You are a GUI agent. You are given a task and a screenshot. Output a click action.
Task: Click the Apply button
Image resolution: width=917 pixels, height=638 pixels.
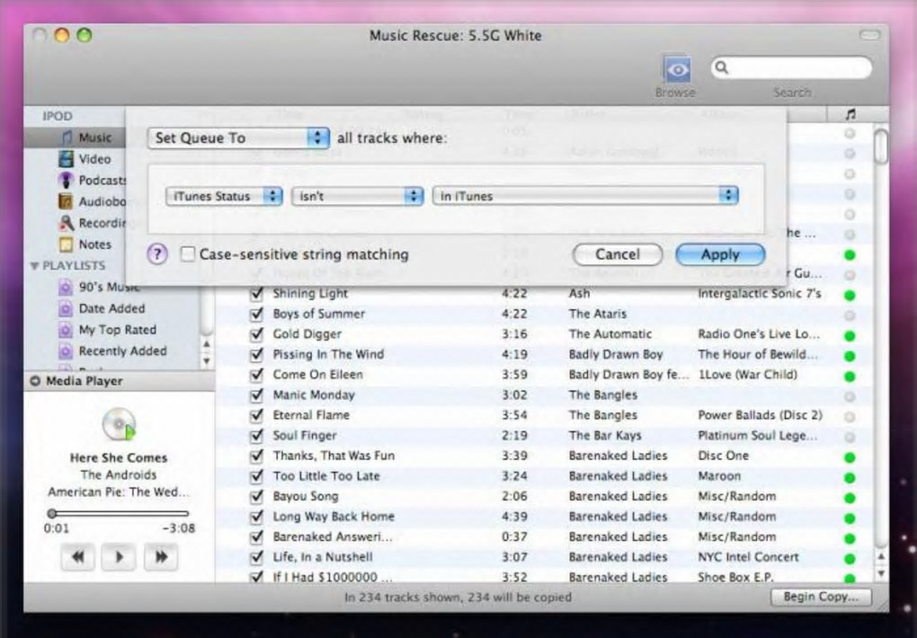[x=720, y=254]
